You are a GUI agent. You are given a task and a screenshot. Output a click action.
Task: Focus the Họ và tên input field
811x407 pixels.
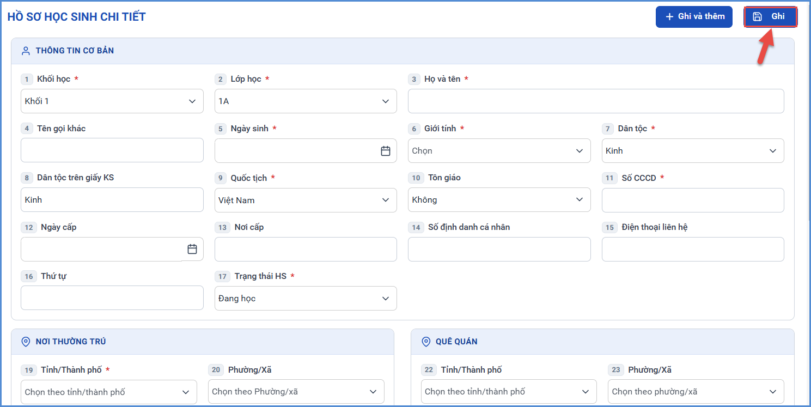[596, 101]
